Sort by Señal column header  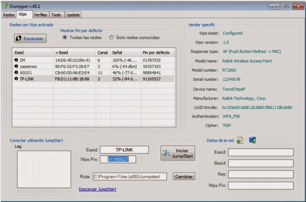pos(125,52)
